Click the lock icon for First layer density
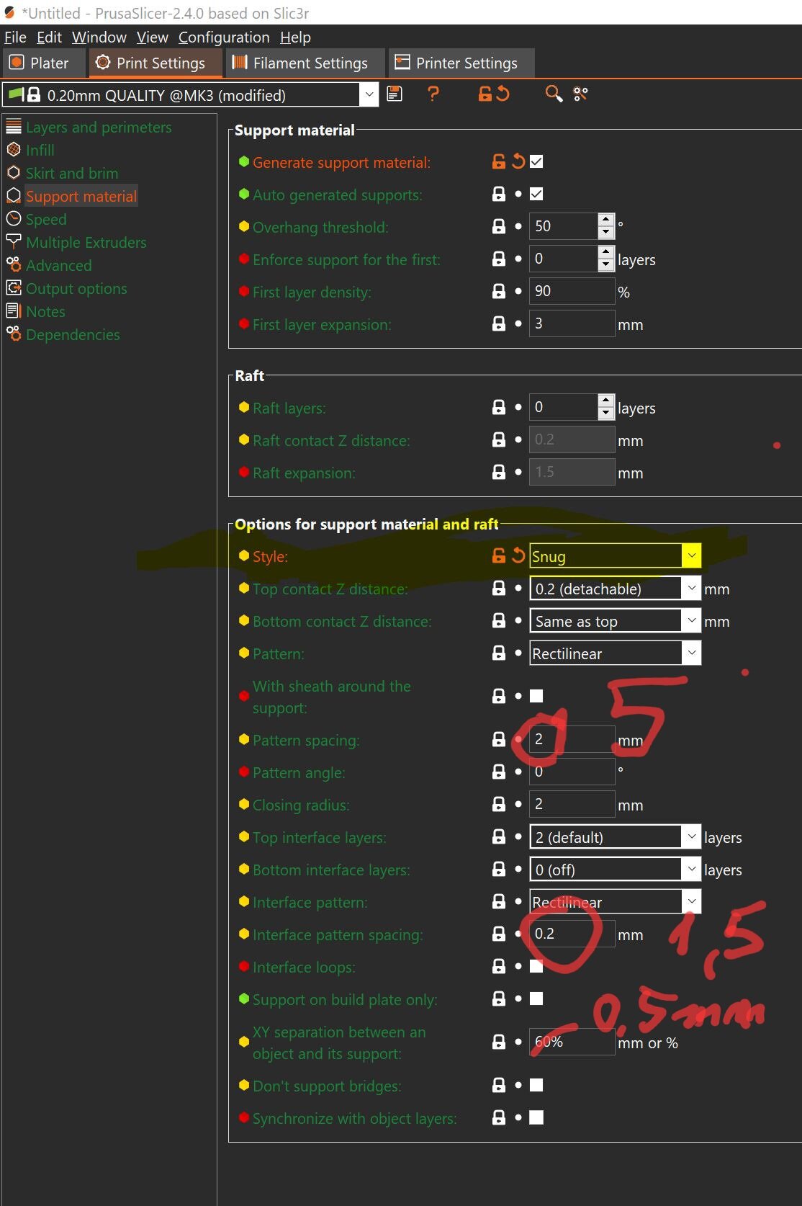This screenshot has width=802, height=1206. click(x=499, y=292)
